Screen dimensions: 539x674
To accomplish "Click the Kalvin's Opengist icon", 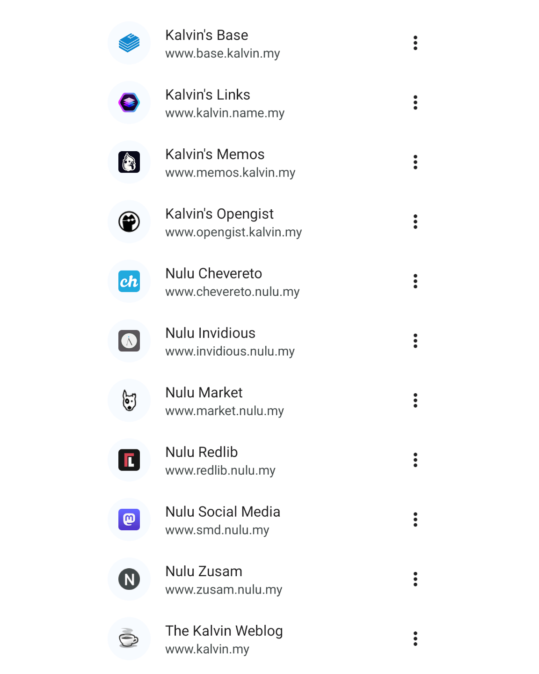I will [x=129, y=221].
